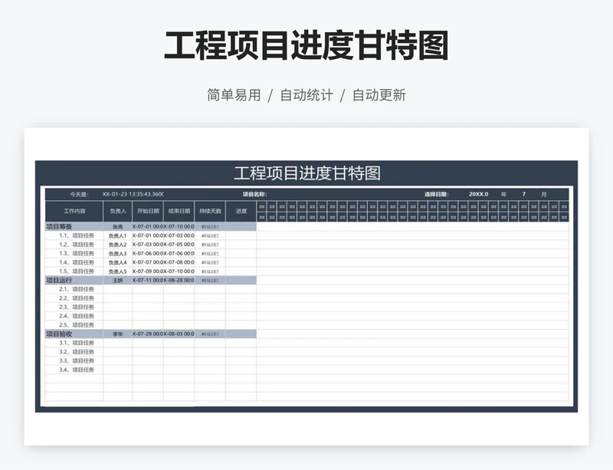Select the 进度 column header
613x470 pixels.
241,212
